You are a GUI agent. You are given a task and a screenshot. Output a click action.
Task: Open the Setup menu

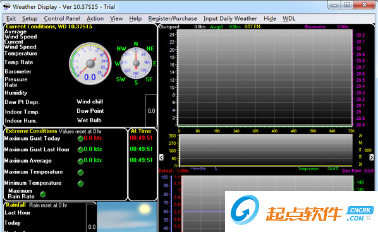(30, 18)
